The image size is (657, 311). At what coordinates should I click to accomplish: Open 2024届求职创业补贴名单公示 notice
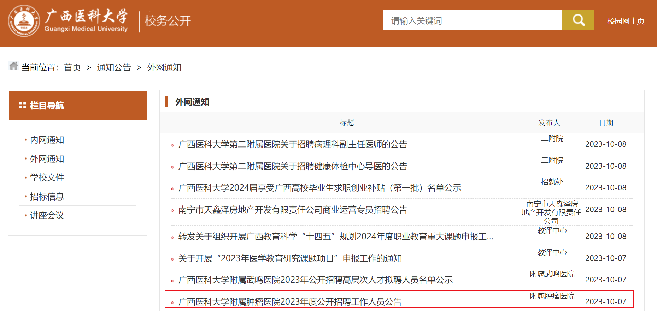pyautogui.click(x=320, y=188)
